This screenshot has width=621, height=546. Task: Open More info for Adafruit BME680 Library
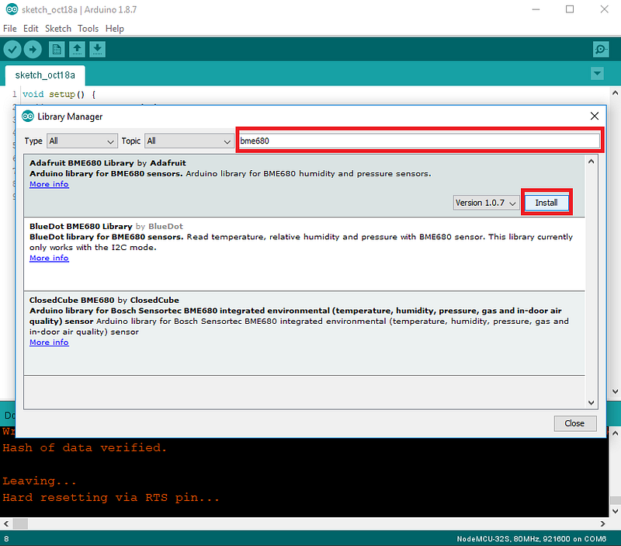click(x=49, y=184)
